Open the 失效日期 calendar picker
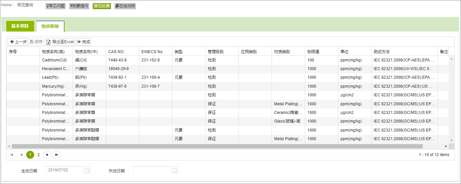The height and width of the screenshot is (184, 461). pos(175,170)
